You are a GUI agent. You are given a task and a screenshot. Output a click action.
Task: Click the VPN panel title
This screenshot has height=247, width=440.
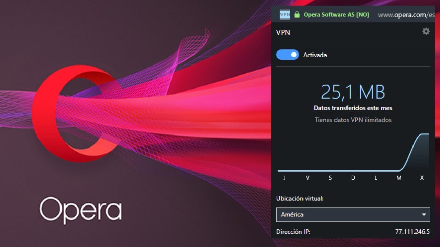coord(283,32)
